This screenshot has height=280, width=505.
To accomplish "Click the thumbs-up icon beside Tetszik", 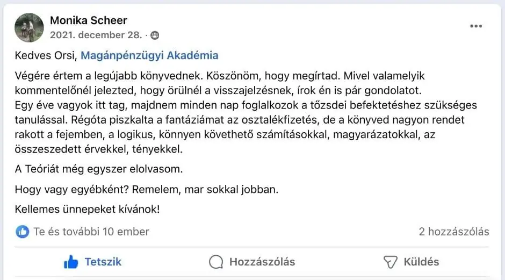I will (x=71, y=262).
